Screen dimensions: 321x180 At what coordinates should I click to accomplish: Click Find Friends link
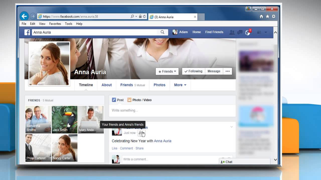pos(214,32)
